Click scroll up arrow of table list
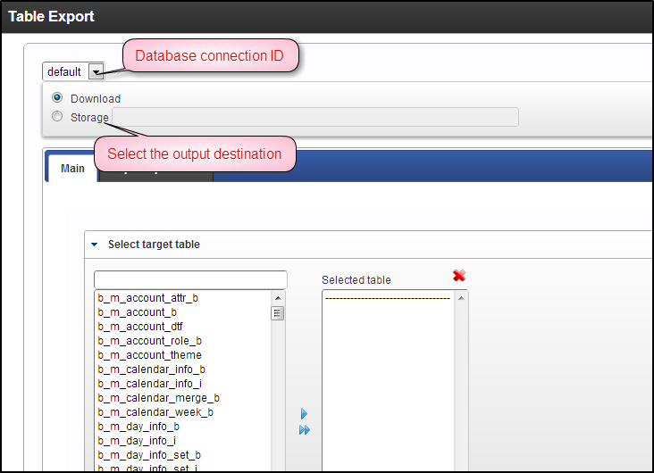Image resolution: width=654 pixels, height=473 pixels. (x=278, y=298)
